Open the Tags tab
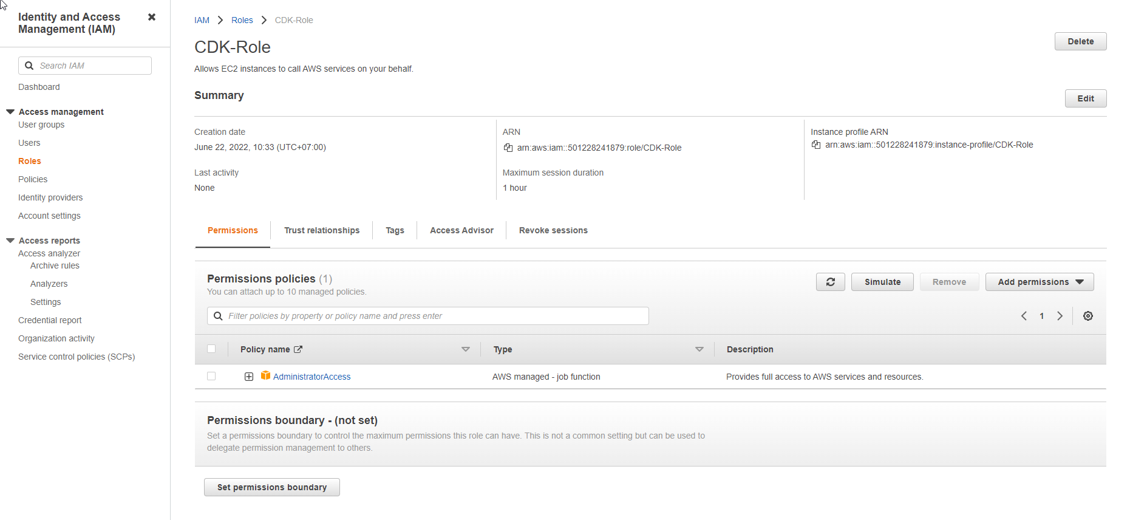The image size is (1130, 520). (395, 230)
